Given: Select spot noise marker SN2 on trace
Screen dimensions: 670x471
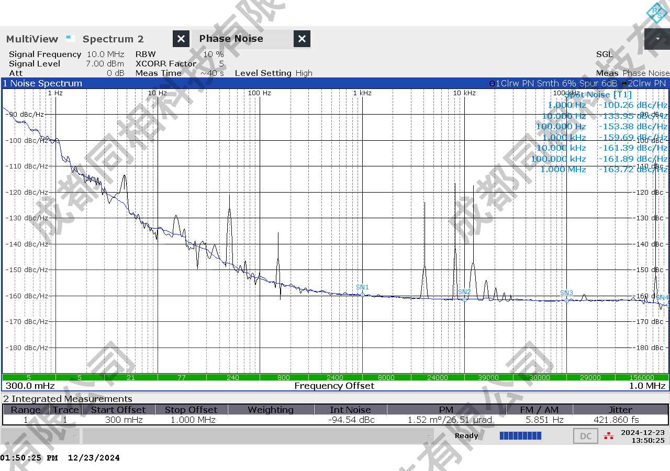Looking at the screenshot, I should click(x=464, y=299).
